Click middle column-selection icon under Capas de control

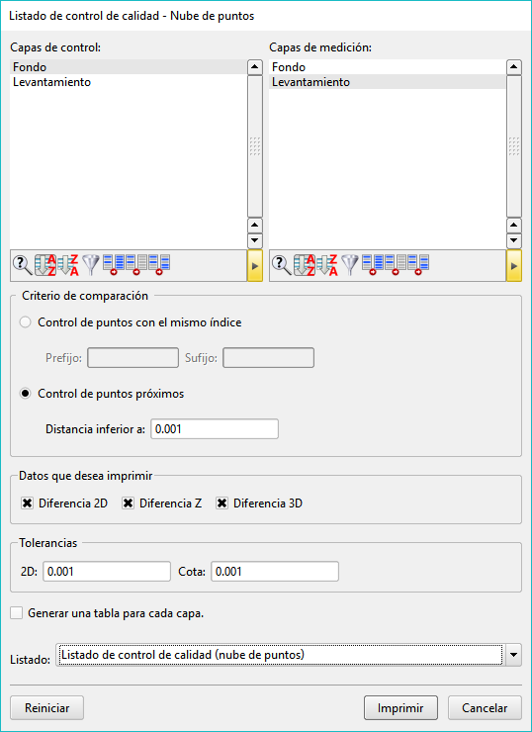[136, 265]
